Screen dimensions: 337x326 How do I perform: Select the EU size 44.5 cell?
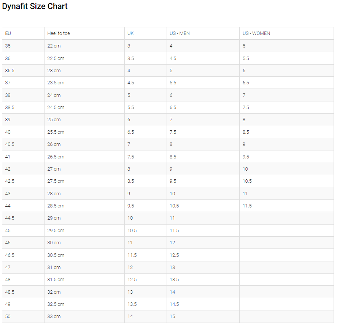pos(10,218)
